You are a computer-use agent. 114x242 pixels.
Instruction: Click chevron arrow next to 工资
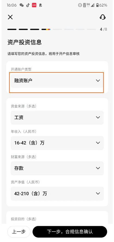pyautogui.click(x=98, y=117)
